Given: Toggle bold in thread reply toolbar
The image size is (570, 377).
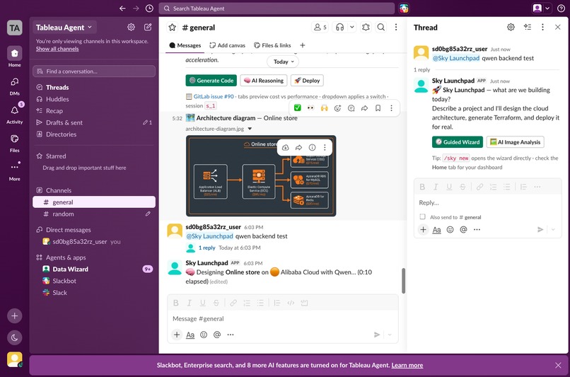Looking at the screenshot, I should pyautogui.click(x=422, y=187).
